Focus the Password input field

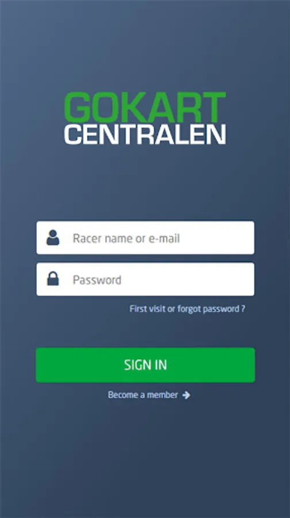coord(146,279)
